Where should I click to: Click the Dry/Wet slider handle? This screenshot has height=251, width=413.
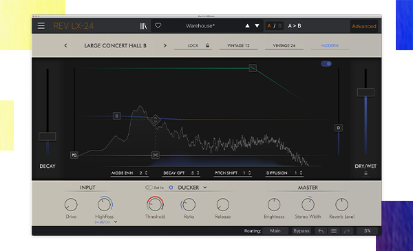coord(366,92)
